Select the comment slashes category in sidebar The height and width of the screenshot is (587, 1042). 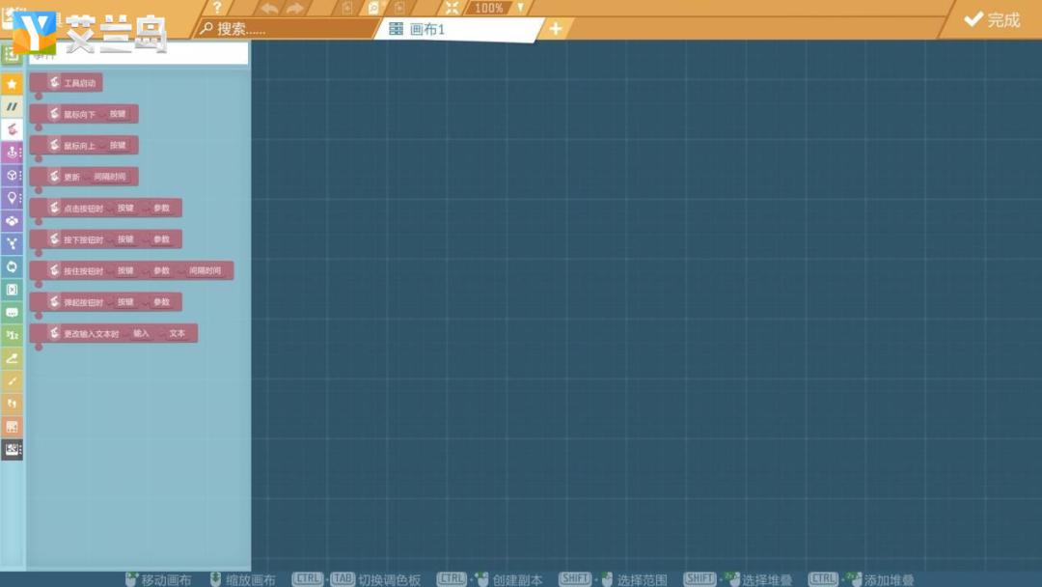point(12,106)
